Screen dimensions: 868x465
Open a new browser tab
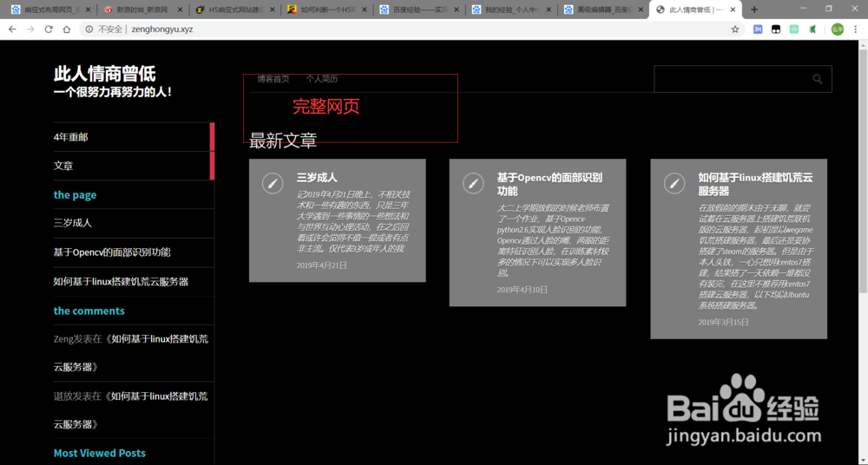point(754,10)
